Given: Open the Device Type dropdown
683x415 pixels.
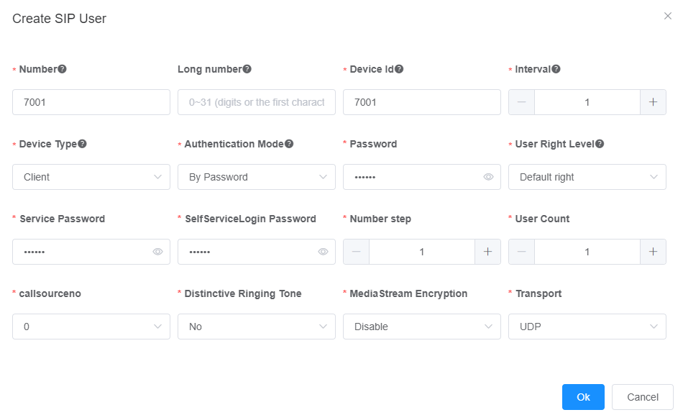Looking at the screenshot, I should tap(91, 177).
